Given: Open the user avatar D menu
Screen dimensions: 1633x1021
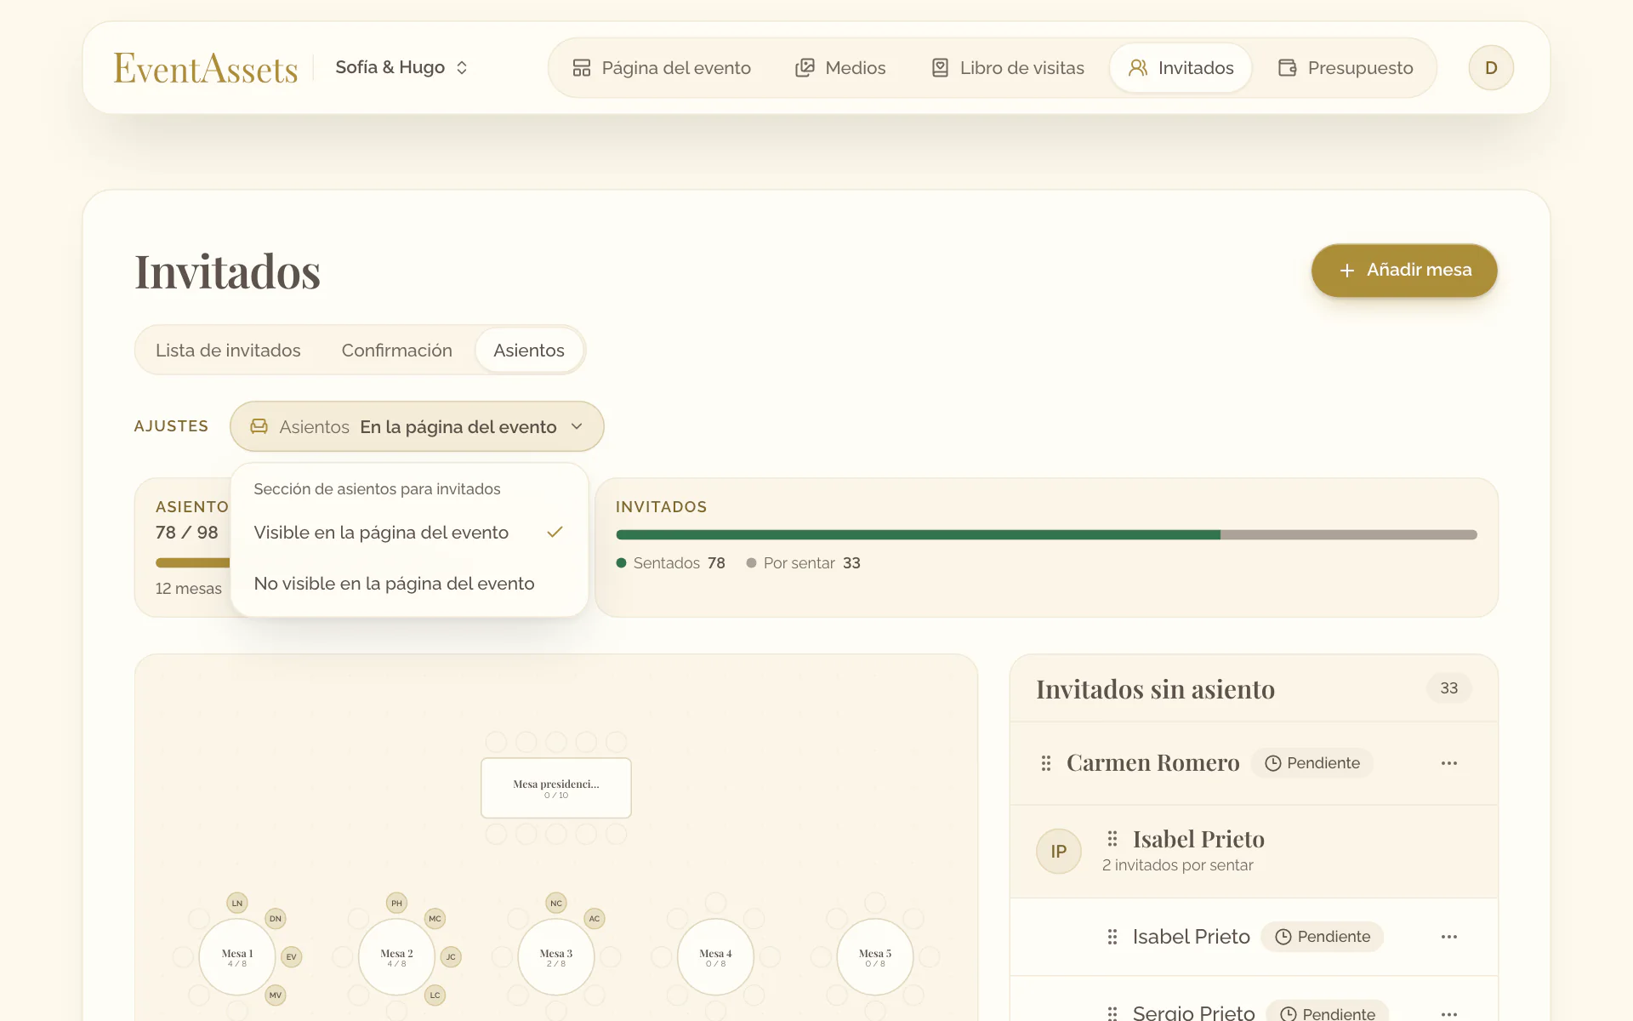Looking at the screenshot, I should tap(1491, 68).
